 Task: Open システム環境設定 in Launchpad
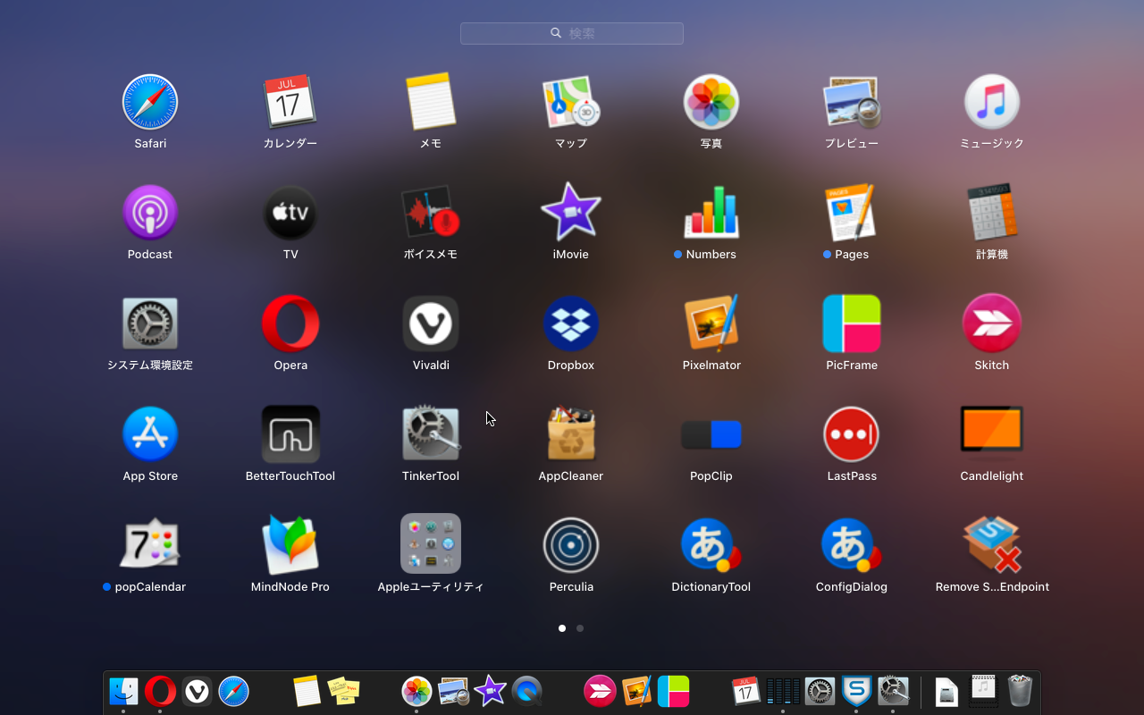tap(150, 324)
